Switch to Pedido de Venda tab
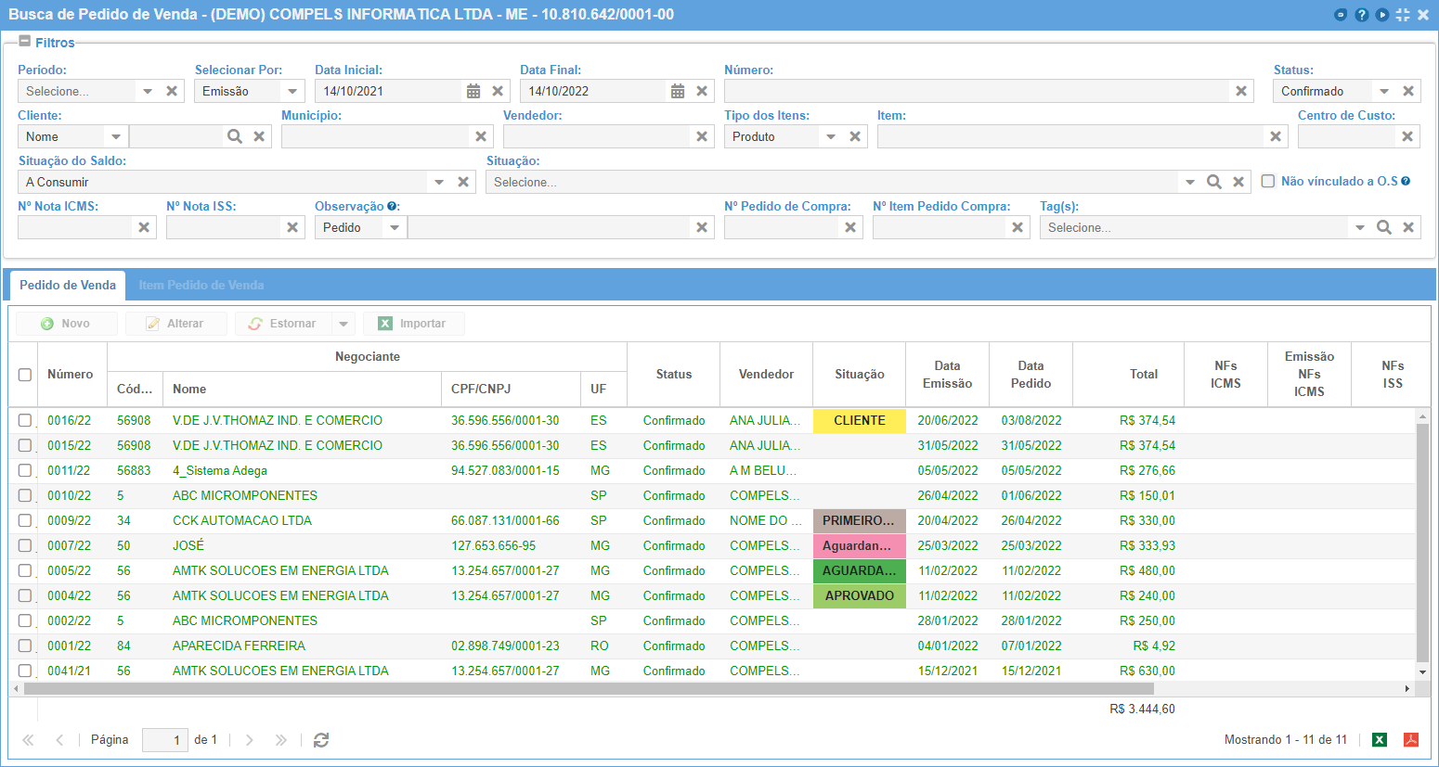 click(68, 285)
